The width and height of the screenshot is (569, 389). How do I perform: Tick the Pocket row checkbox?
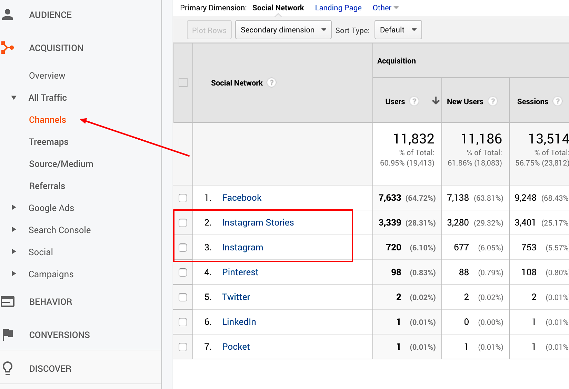[183, 347]
